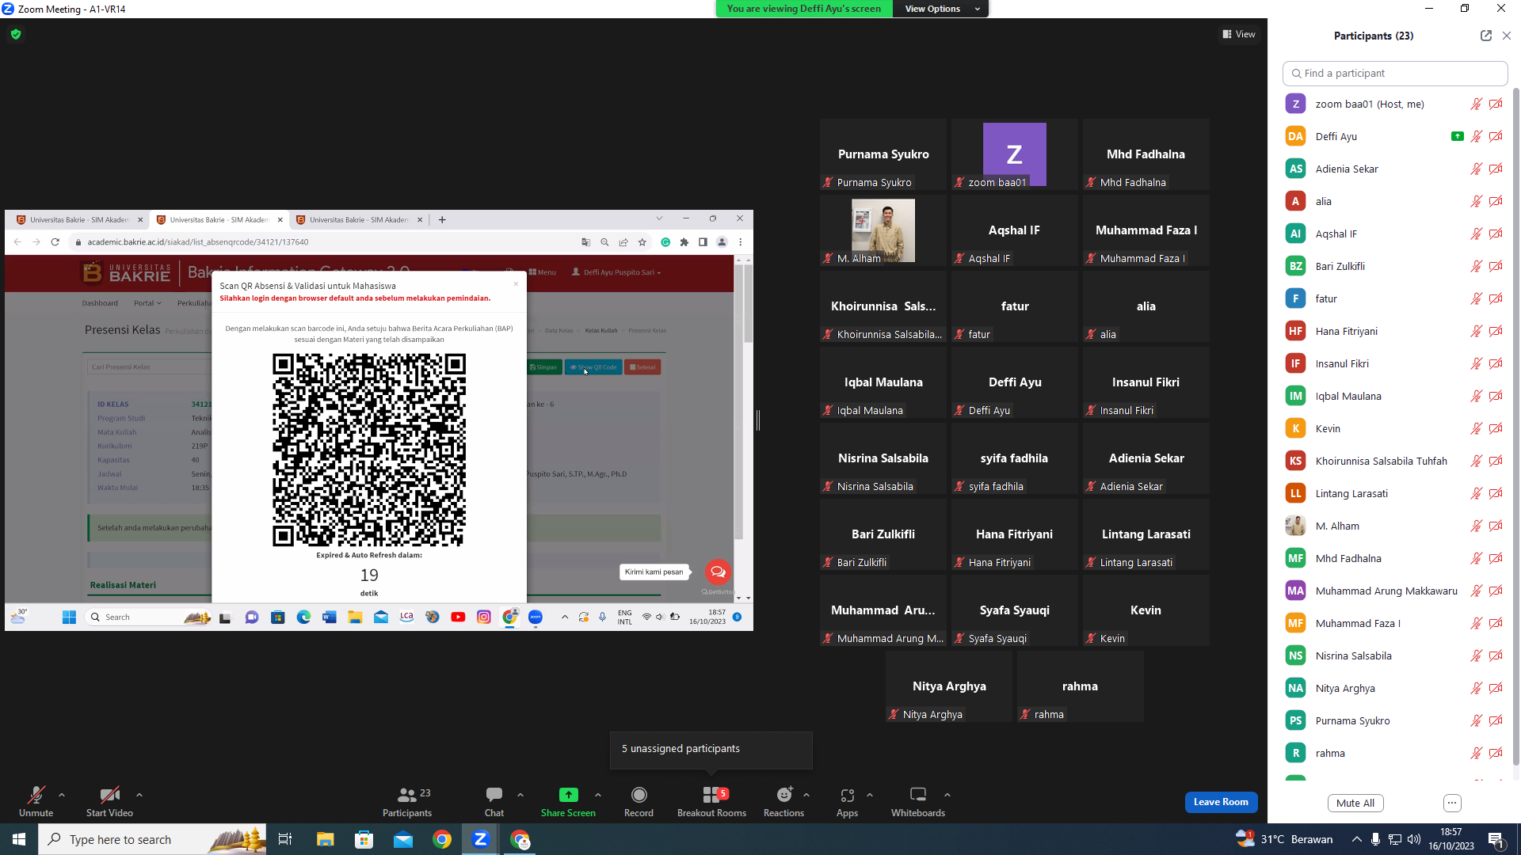Toggle mute for Adienia Sekar in participants list
Screen dimensions: 1521x855
(x=1477, y=169)
